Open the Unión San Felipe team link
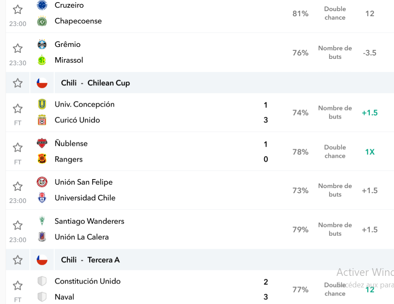 tap(84, 182)
